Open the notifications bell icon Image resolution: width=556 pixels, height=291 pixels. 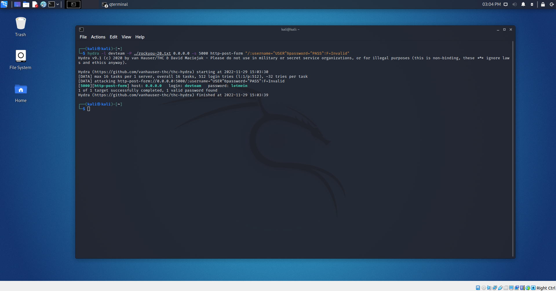(523, 4)
